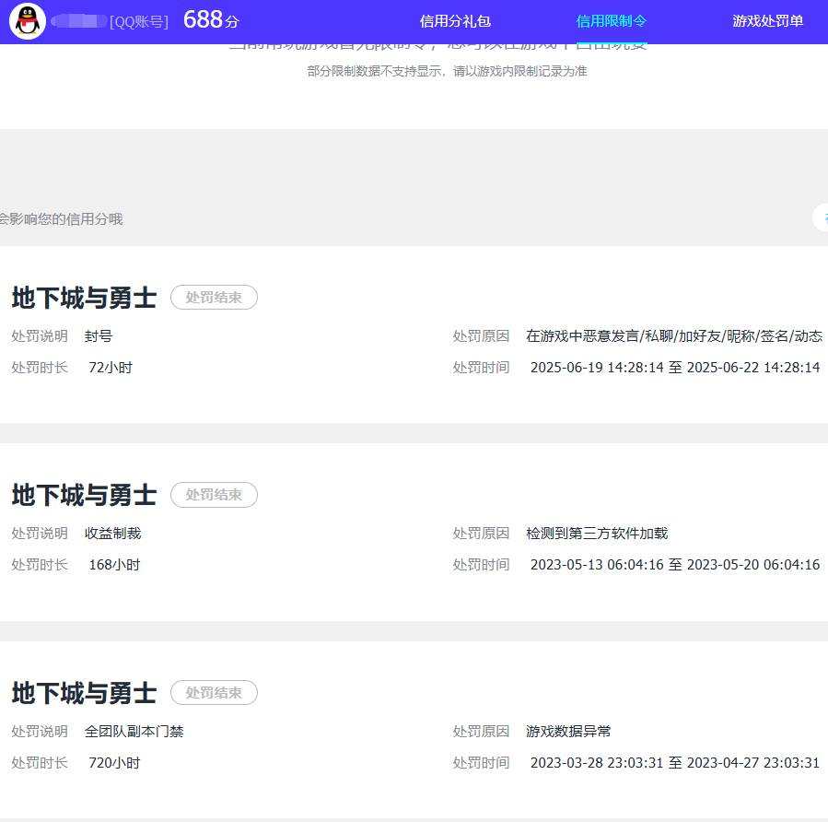The height and width of the screenshot is (822, 828).
Task: Open the 信用分礼包 tab
Action: pos(455,21)
